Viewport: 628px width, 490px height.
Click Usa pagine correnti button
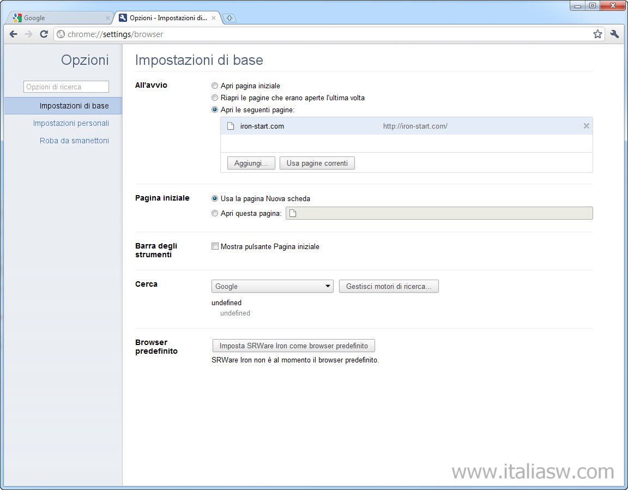[x=317, y=163]
